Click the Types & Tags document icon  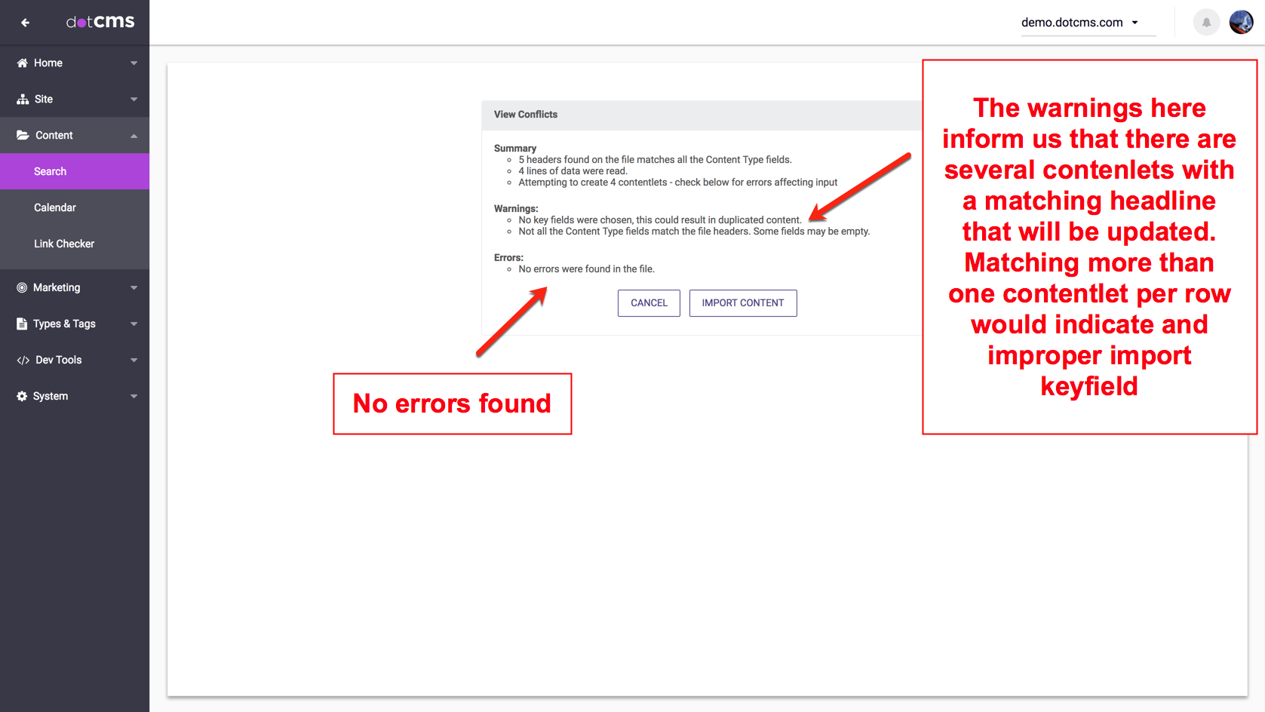pyautogui.click(x=22, y=324)
